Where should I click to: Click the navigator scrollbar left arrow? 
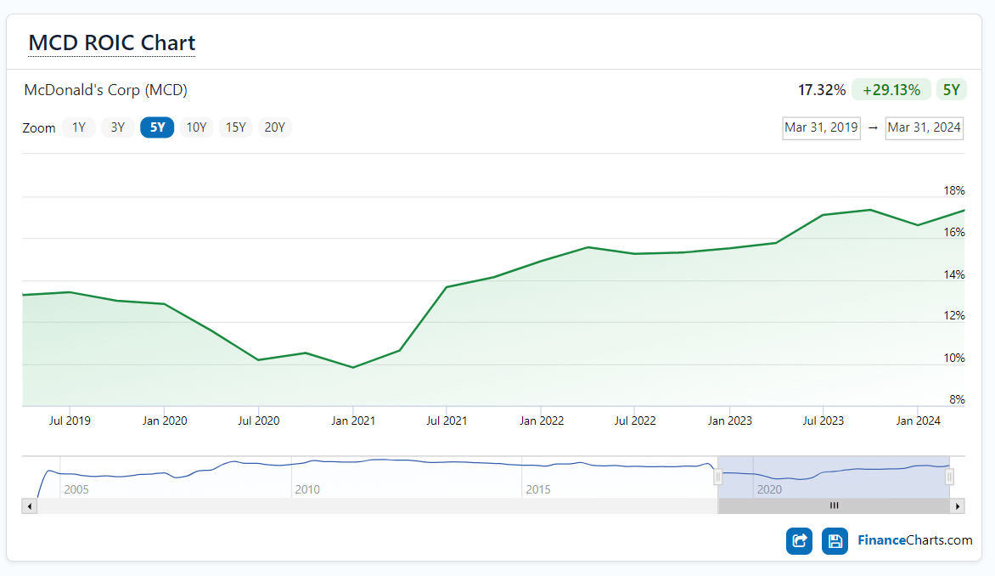click(x=29, y=505)
